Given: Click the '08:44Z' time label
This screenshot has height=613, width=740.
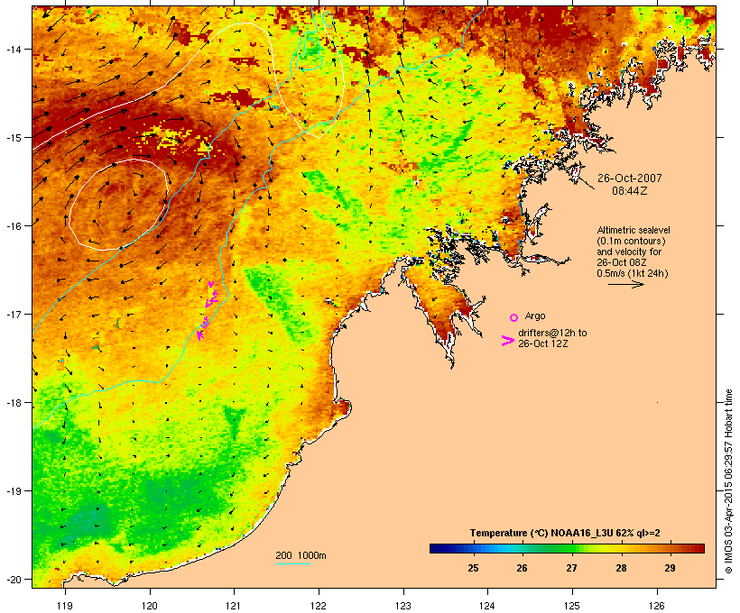Looking at the screenshot, I should click(630, 191).
